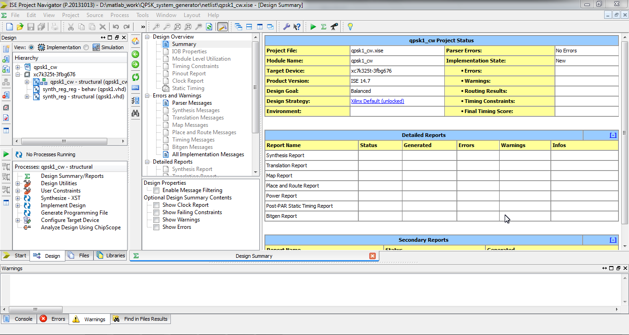Screen dimensions: 629x335
Task: Click the Tile Vertically windows icon
Action: coord(260,27)
